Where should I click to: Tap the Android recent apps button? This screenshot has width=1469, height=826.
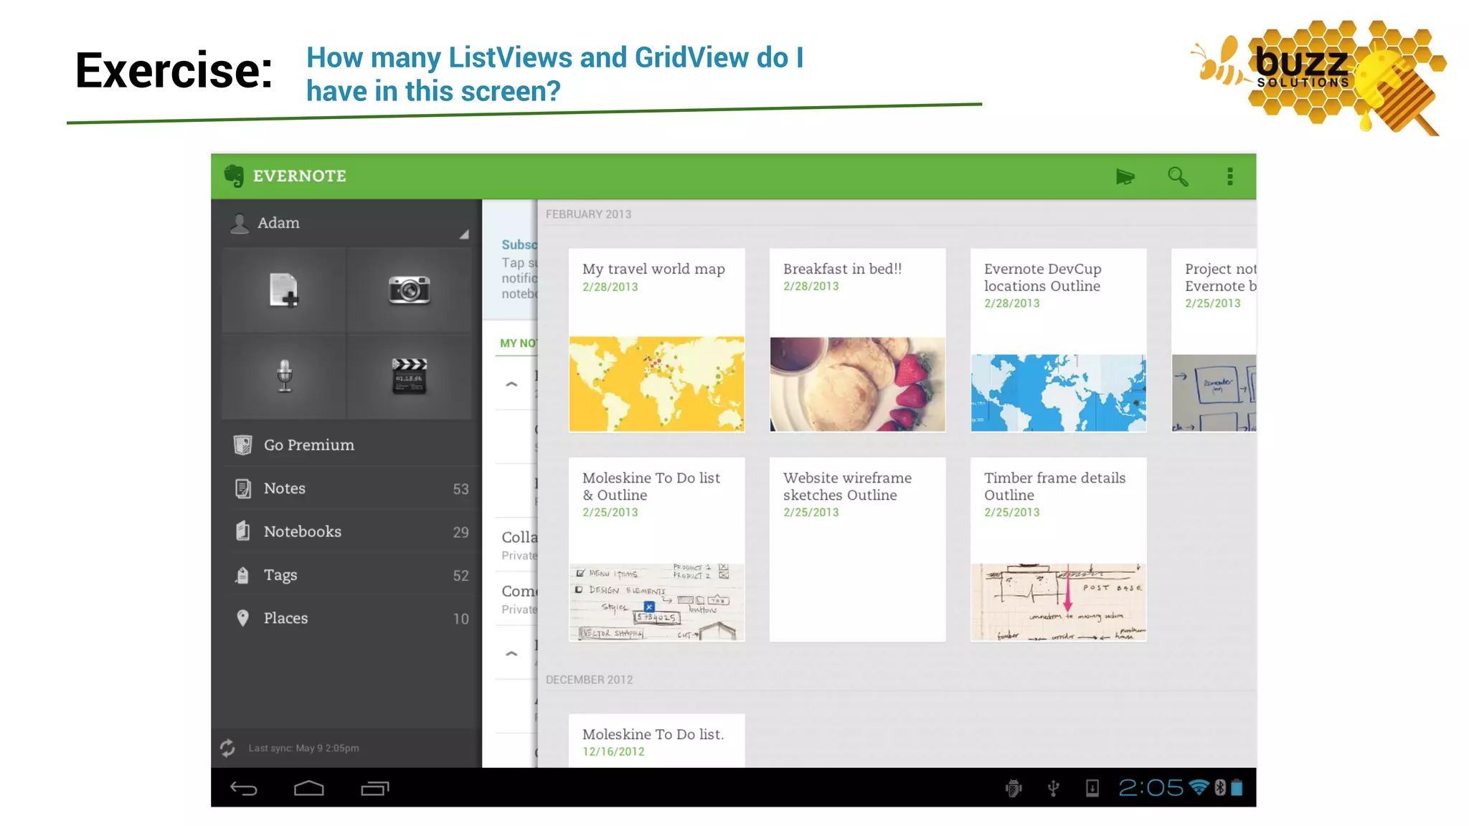click(x=375, y=789)
